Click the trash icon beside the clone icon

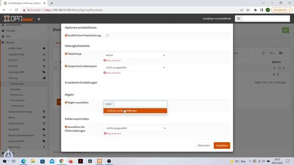[284, 68]
